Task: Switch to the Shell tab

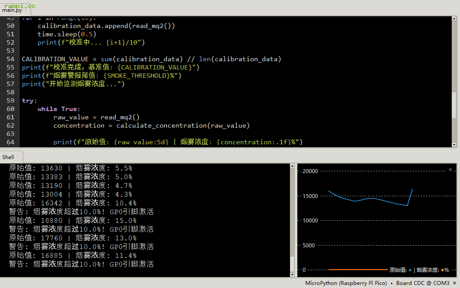Action: pos(8,157)
